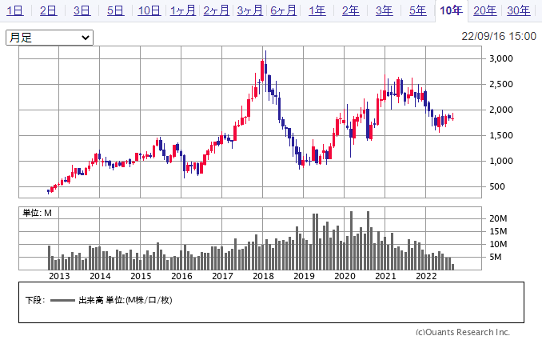542x340 pixels.
Task: Click the 2014 year axis label
Action: pyautogui.click(x=100, y=276)
